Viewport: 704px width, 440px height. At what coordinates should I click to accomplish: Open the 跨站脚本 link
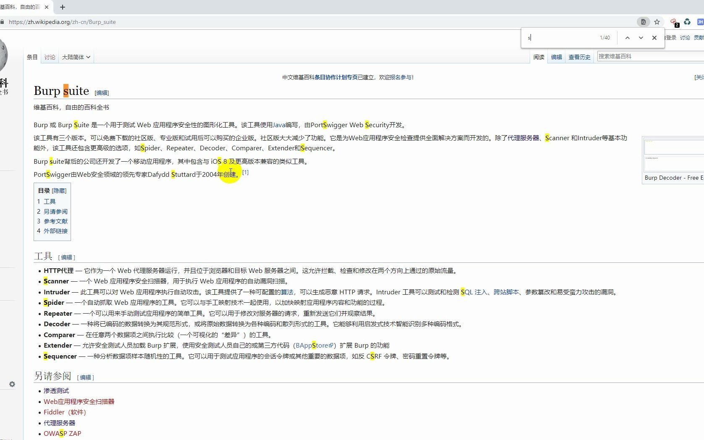pyautogui.click(x=506, y=292)
